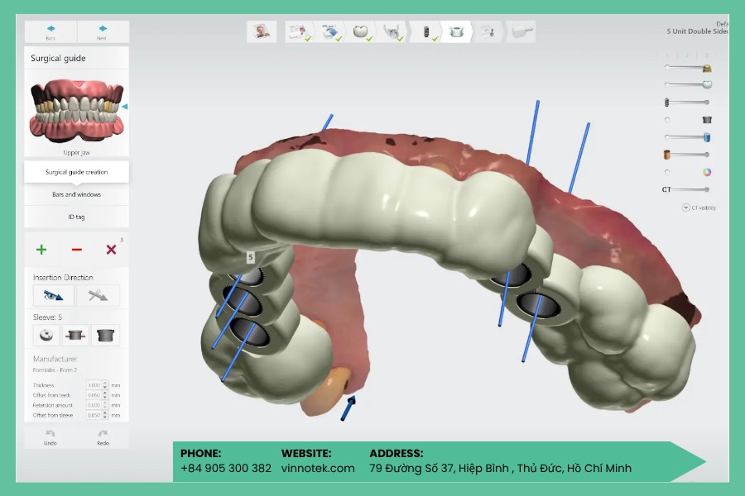This screenshot has width=745, height=496.
Task: Click the Thickness value input field
Action: click(x=94, y=385)
